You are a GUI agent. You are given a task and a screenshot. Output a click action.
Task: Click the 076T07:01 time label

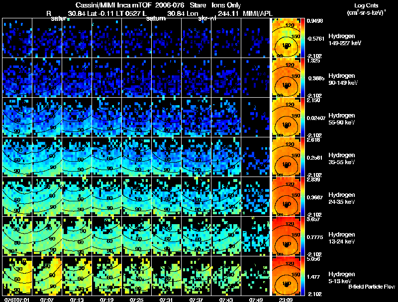point(17,300)
